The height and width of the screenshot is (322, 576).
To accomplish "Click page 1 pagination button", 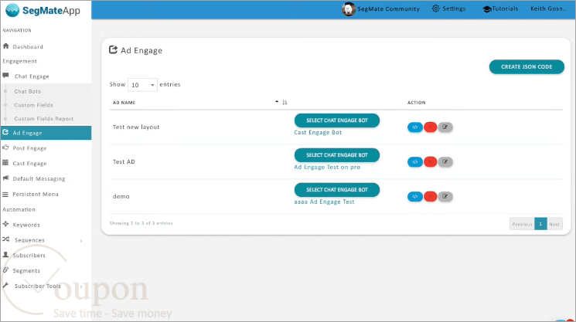I will [540, 224].
